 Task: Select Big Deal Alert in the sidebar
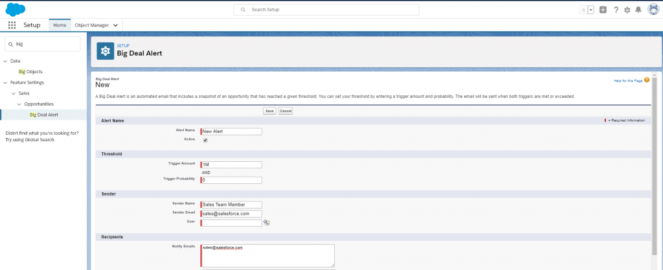click(x=44, y=115)
